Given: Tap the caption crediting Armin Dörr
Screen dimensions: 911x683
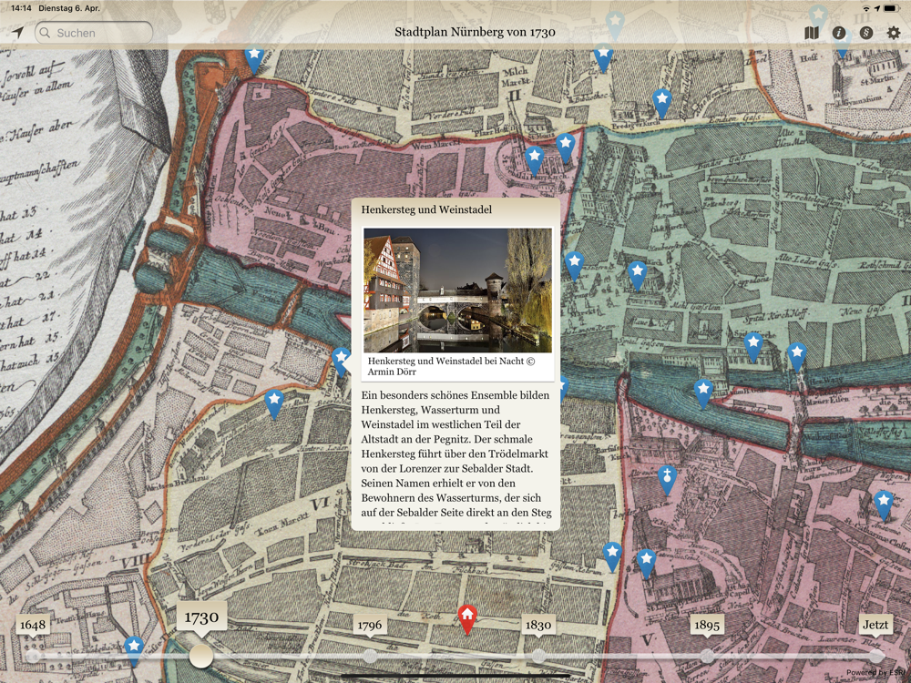Looking at the screenshot, I should tap(451, 366).
